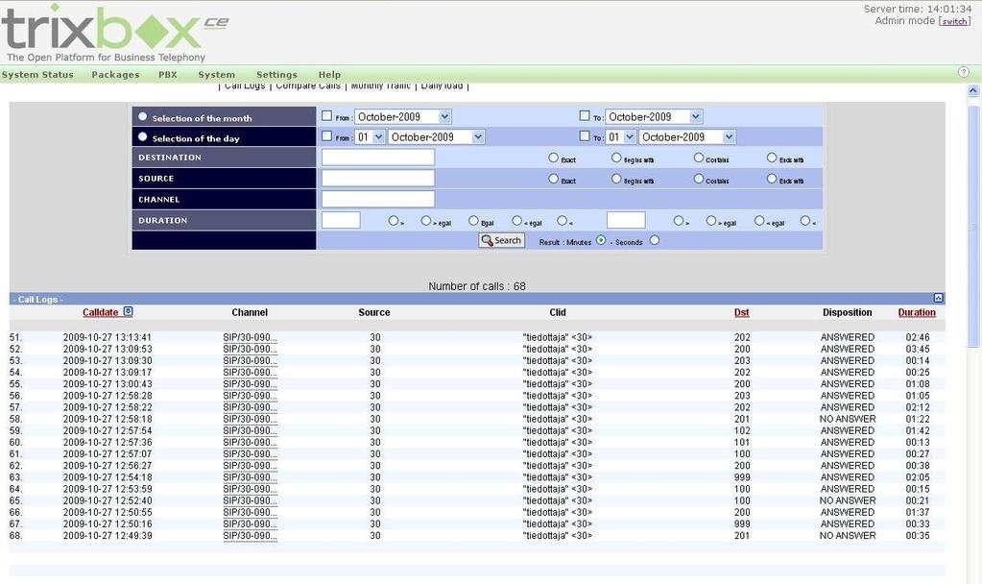Screen dimensions: 982x584
Task: Click channel SIP/30-090... in row 51
Action: [x=250, y=337]
